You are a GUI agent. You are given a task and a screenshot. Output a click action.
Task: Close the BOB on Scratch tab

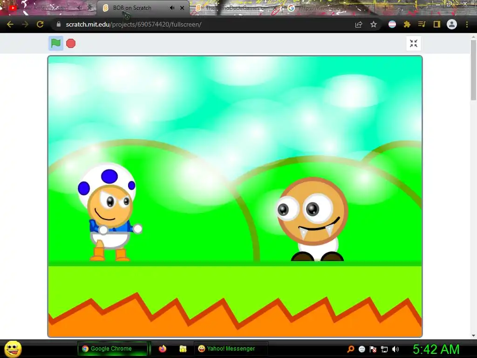(182, 8)
